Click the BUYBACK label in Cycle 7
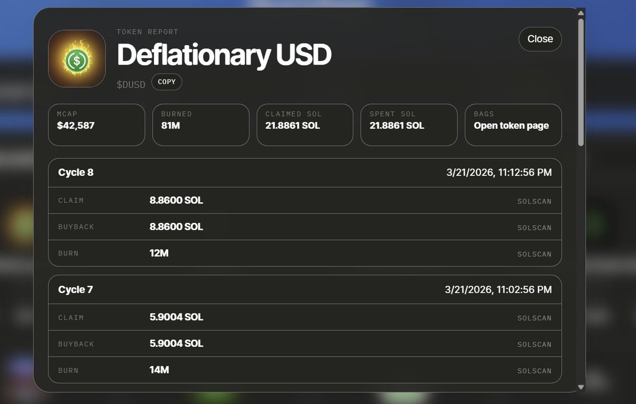The width and height of the screenshot is (636, 404). coord(76,344)
